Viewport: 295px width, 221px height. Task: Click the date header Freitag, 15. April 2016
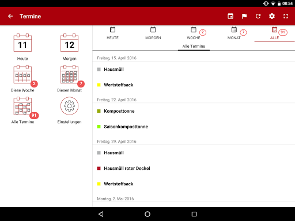(116, 58)
